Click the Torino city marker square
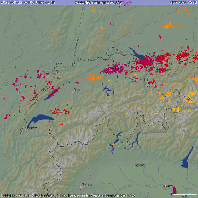The image size is (198, 198). click(x=81, y=187)
